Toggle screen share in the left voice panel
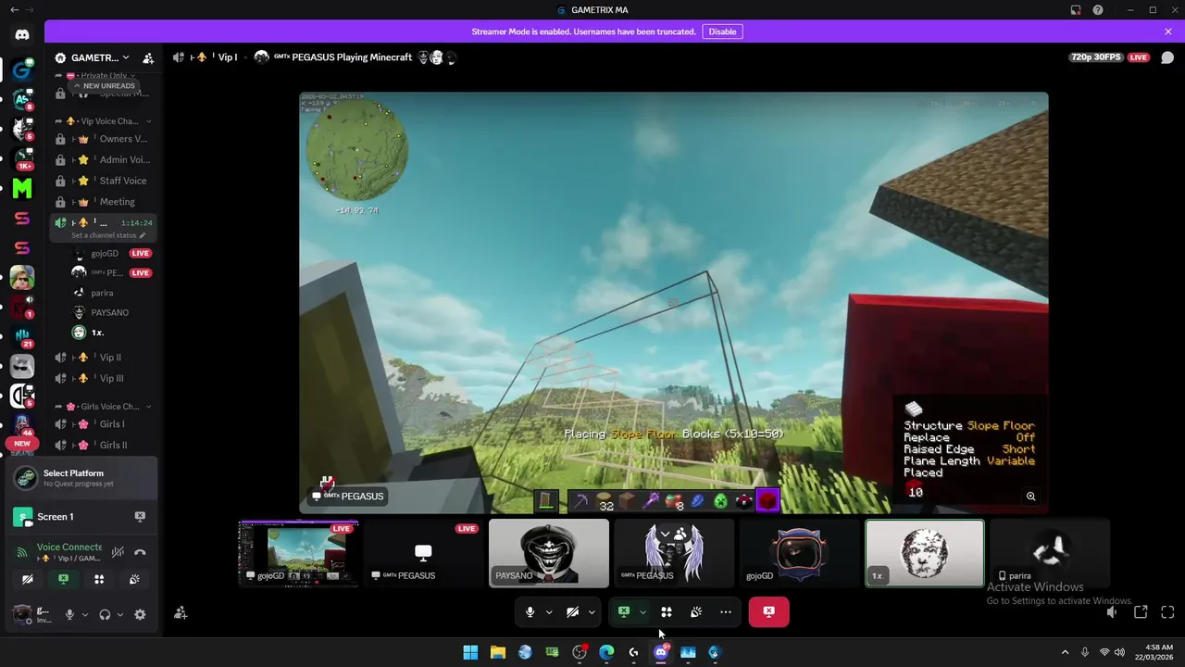 tap(63, 579)
